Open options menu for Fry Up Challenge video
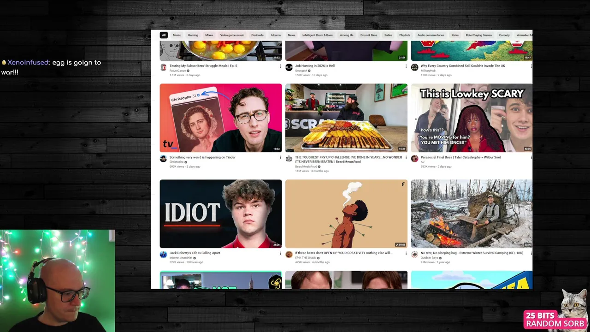This screenshot has width=590, height=332. (406, 157)
